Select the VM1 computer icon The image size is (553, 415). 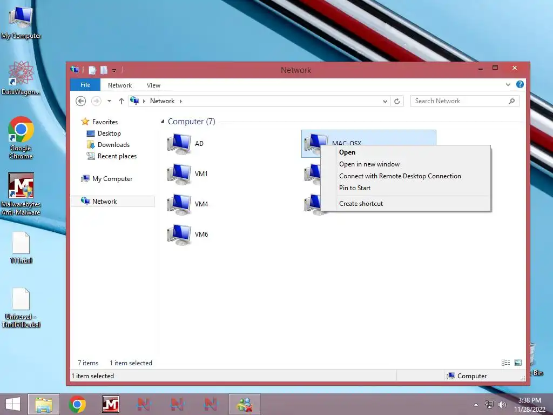(x=179, y=174)
